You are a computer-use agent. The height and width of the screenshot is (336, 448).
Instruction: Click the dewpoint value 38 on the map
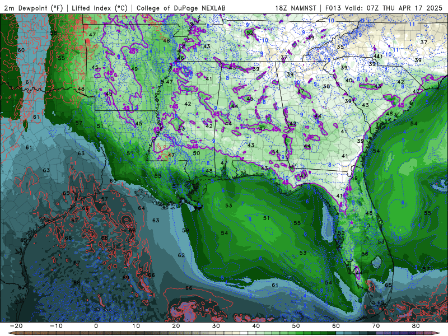coord(326,86)
